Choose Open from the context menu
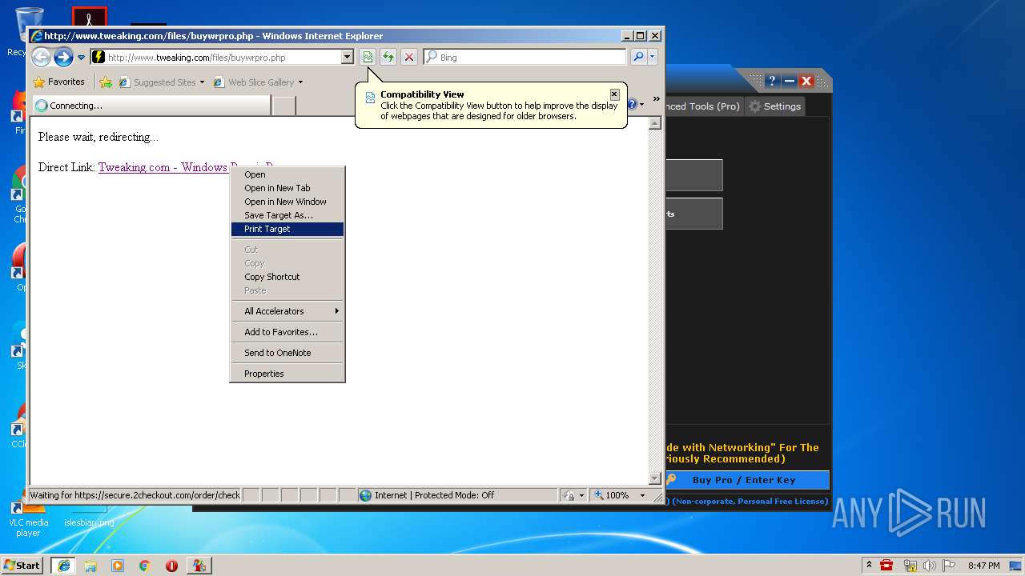The image size is (1025, 576). 287,174
